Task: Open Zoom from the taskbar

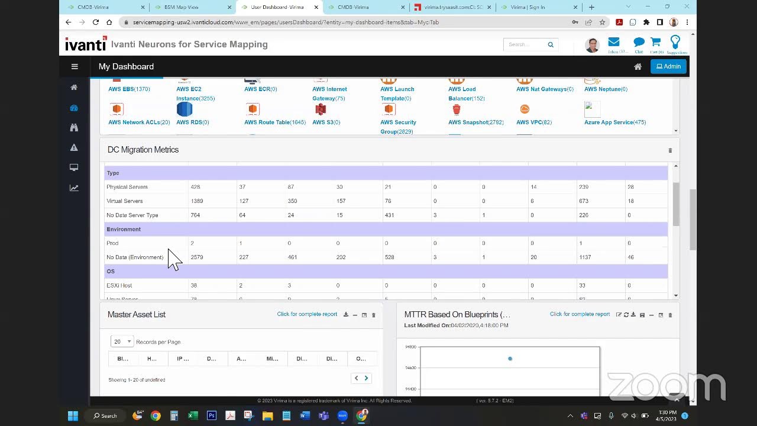Action: click(342, 416)
